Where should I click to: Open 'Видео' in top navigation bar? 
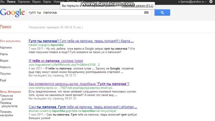click(37, 2)
